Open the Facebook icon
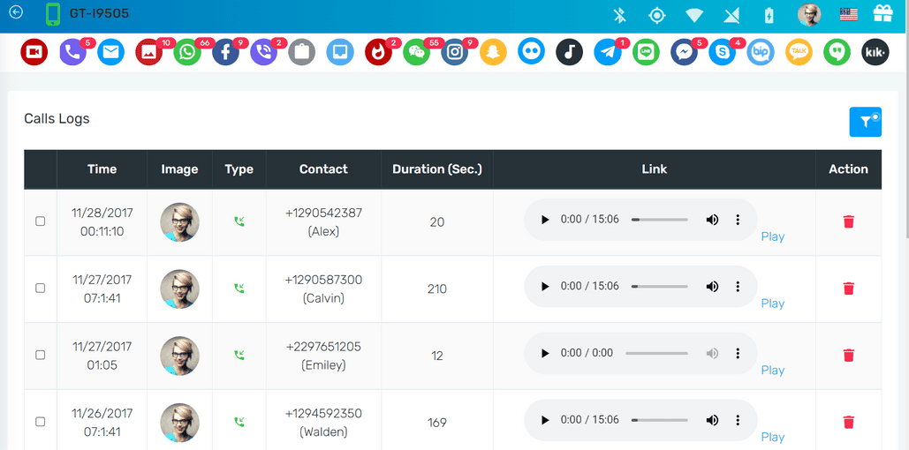Image resolution: width=909 pixels, height=450 pixels. [x=225, y=52]
